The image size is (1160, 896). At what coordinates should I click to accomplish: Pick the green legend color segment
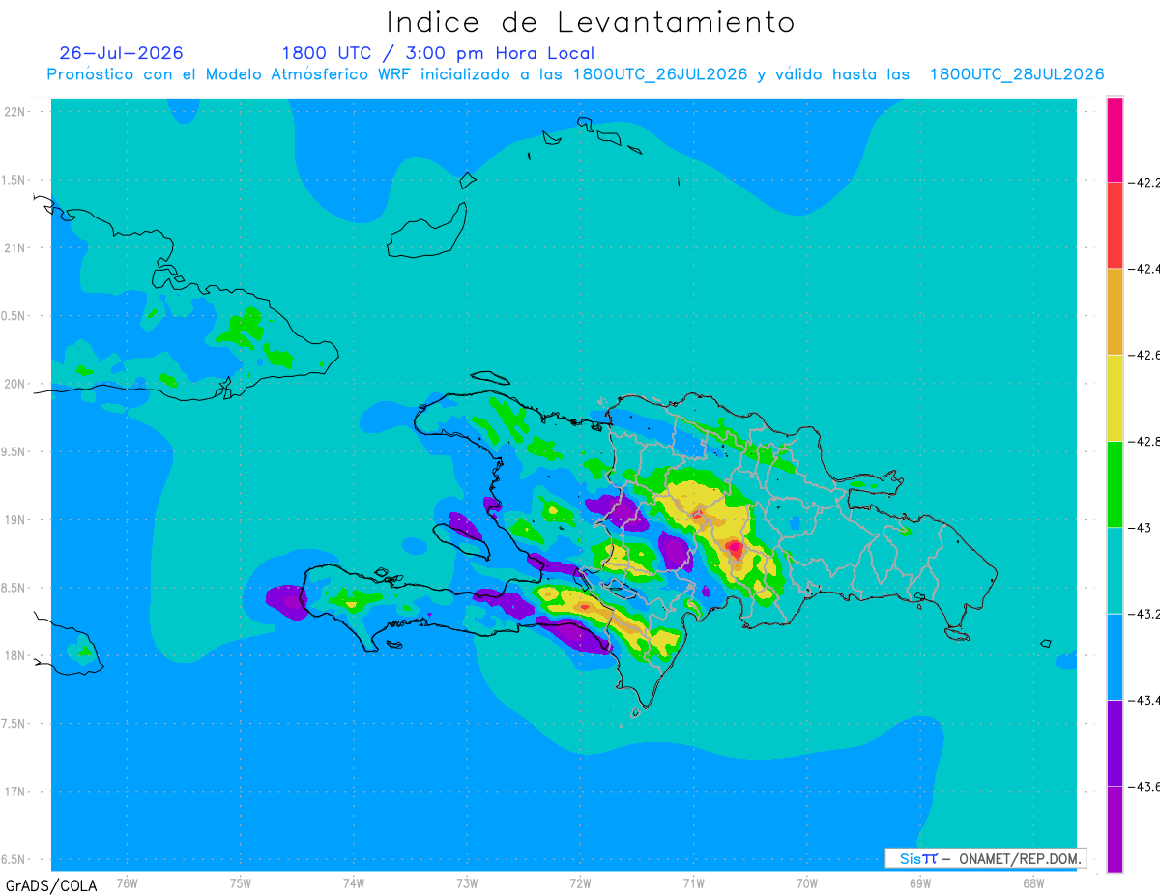point(1115,483)
